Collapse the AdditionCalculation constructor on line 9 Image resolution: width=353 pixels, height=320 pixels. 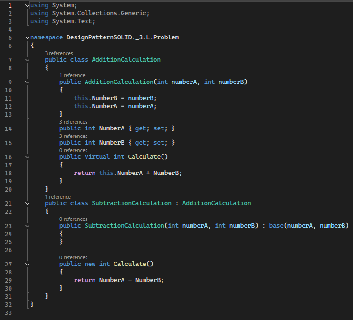[x=27, y=82]
